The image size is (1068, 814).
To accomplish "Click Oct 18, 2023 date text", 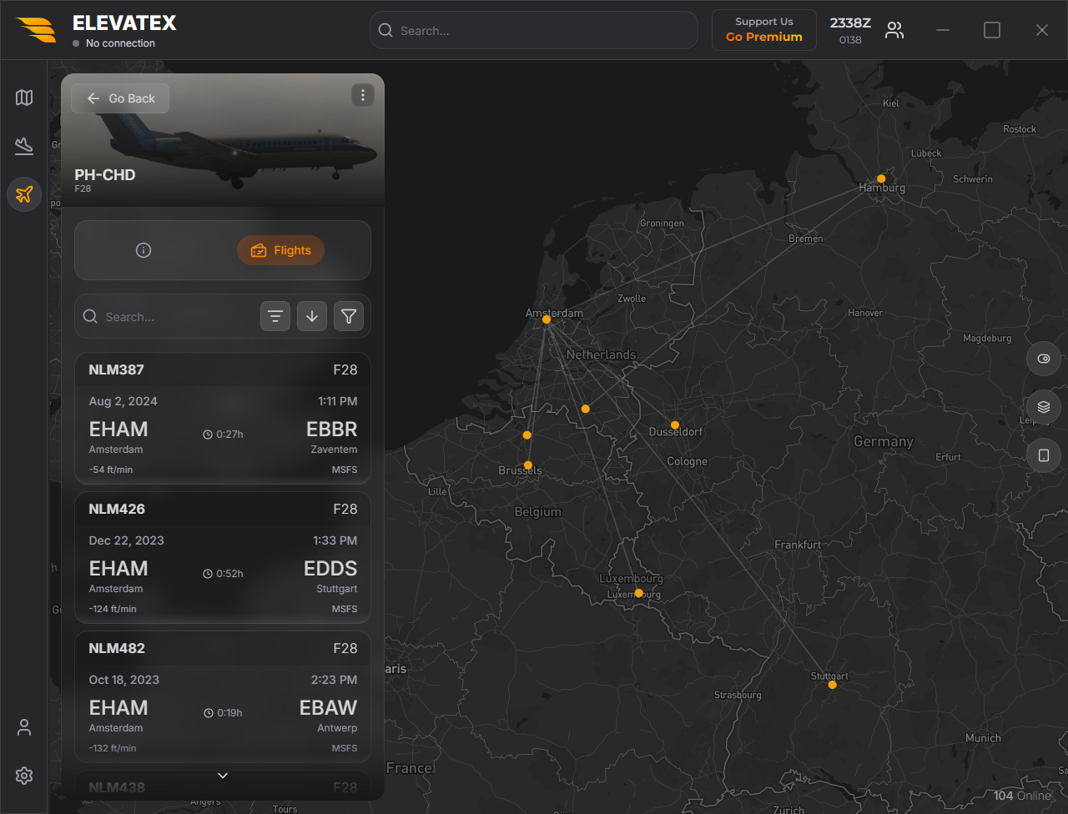I will pyautogui.click(x=124, y=680).
